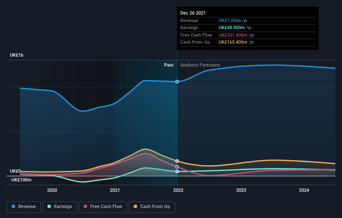Click the Past label

(169, 65)
